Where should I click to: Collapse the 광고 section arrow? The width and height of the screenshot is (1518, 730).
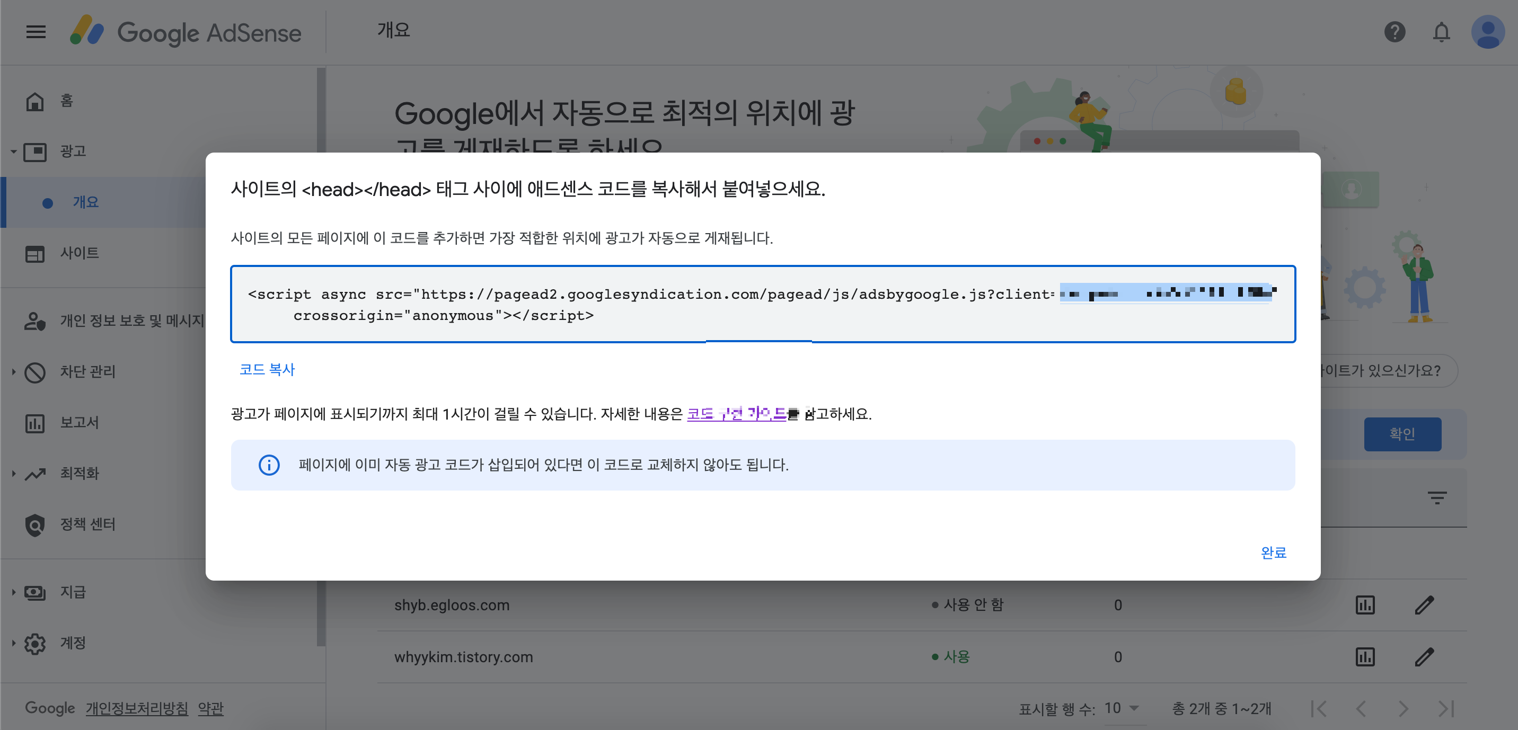pos(14,152)
